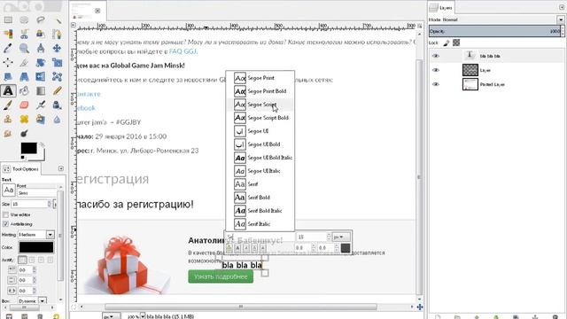Click the foreground color swatch in toolbox
Screen dimensions: 567x319
coord(28,148)
